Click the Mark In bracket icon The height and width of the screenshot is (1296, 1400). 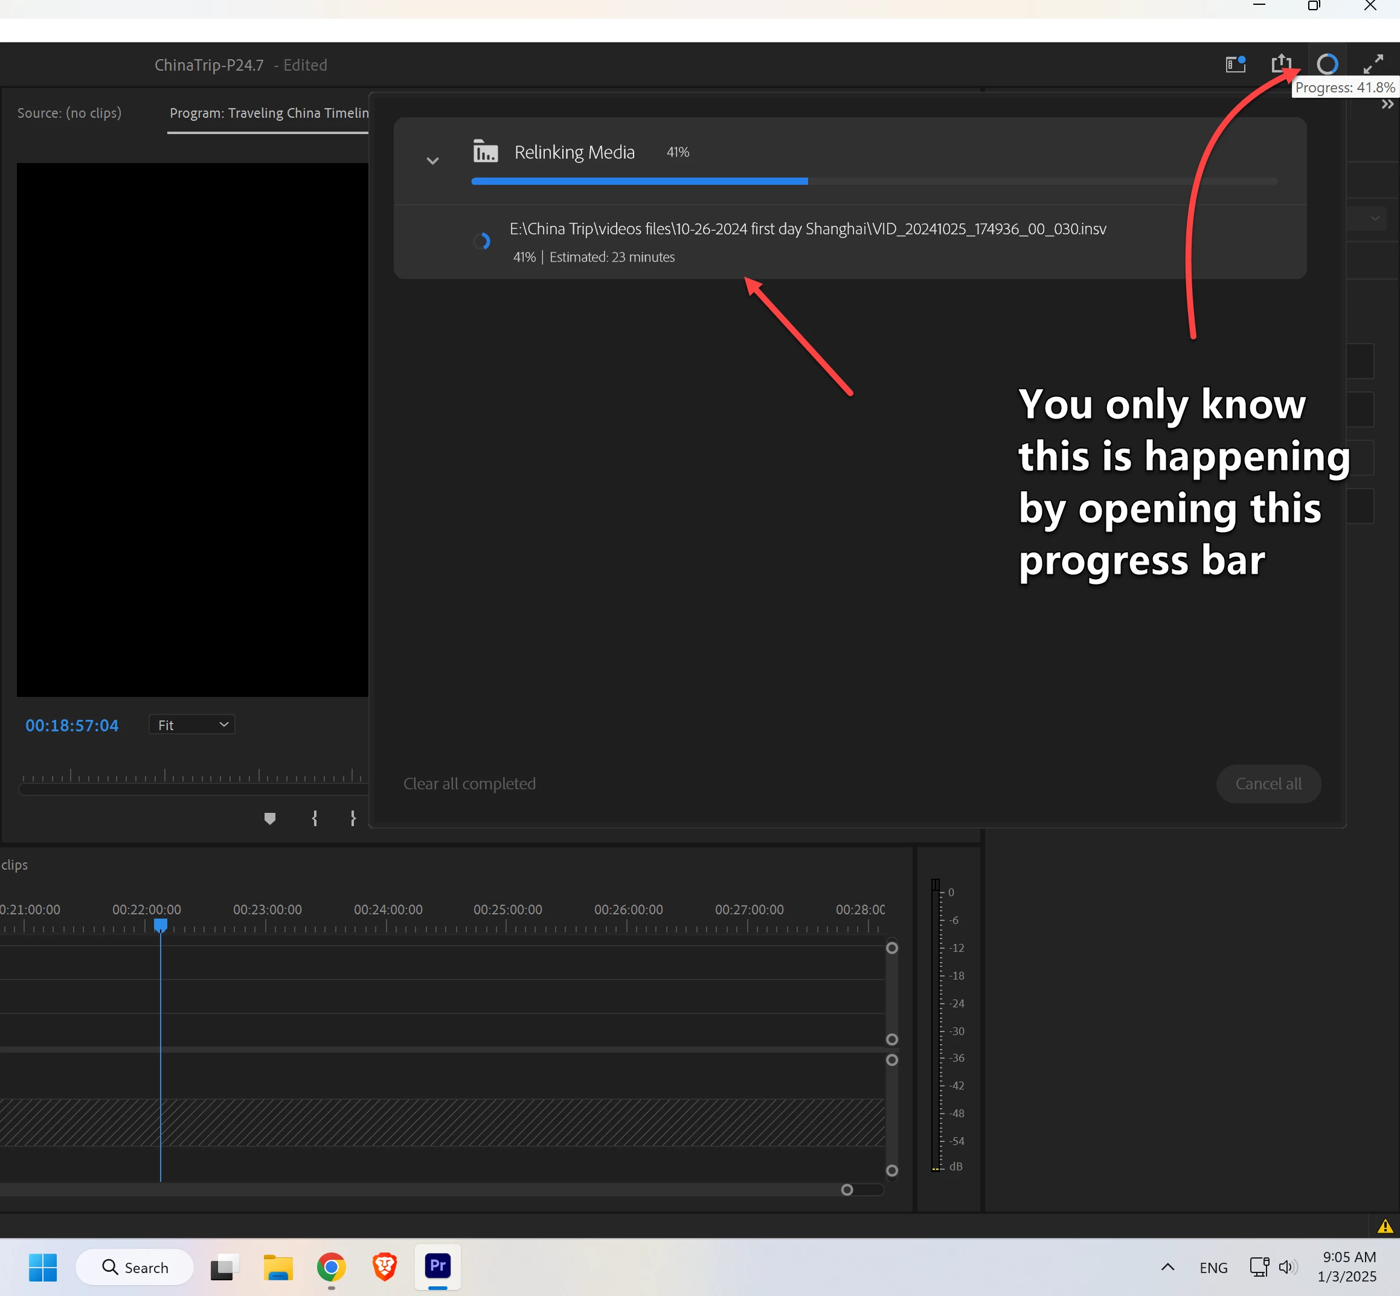[x=315, y=818]
